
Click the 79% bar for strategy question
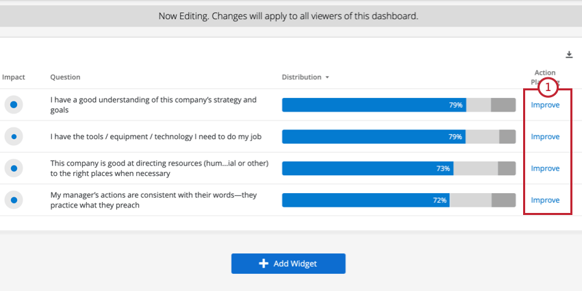click(373, 105)
